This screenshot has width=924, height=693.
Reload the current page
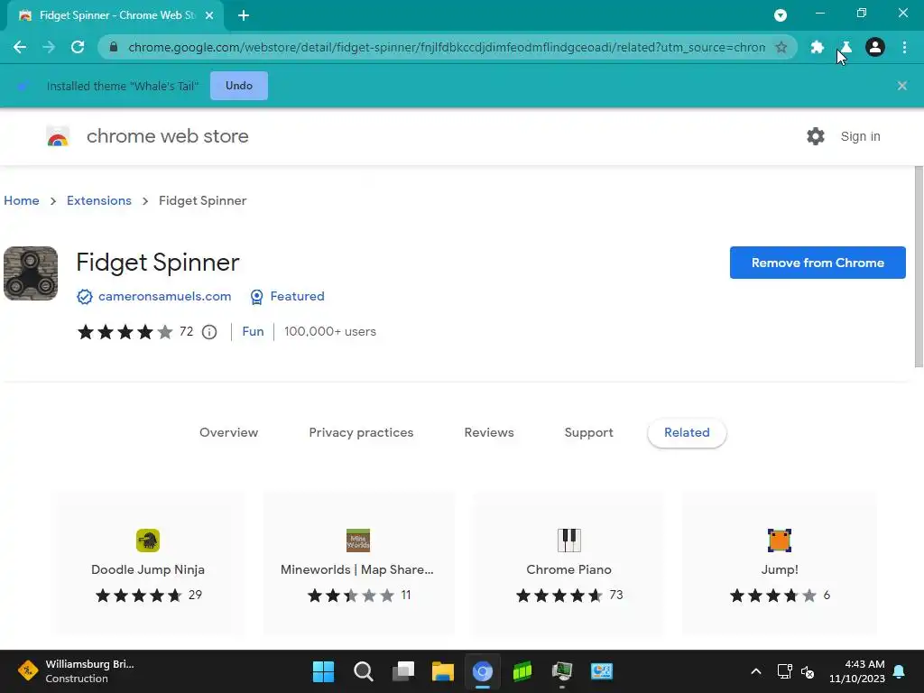(x=78, y=47)
